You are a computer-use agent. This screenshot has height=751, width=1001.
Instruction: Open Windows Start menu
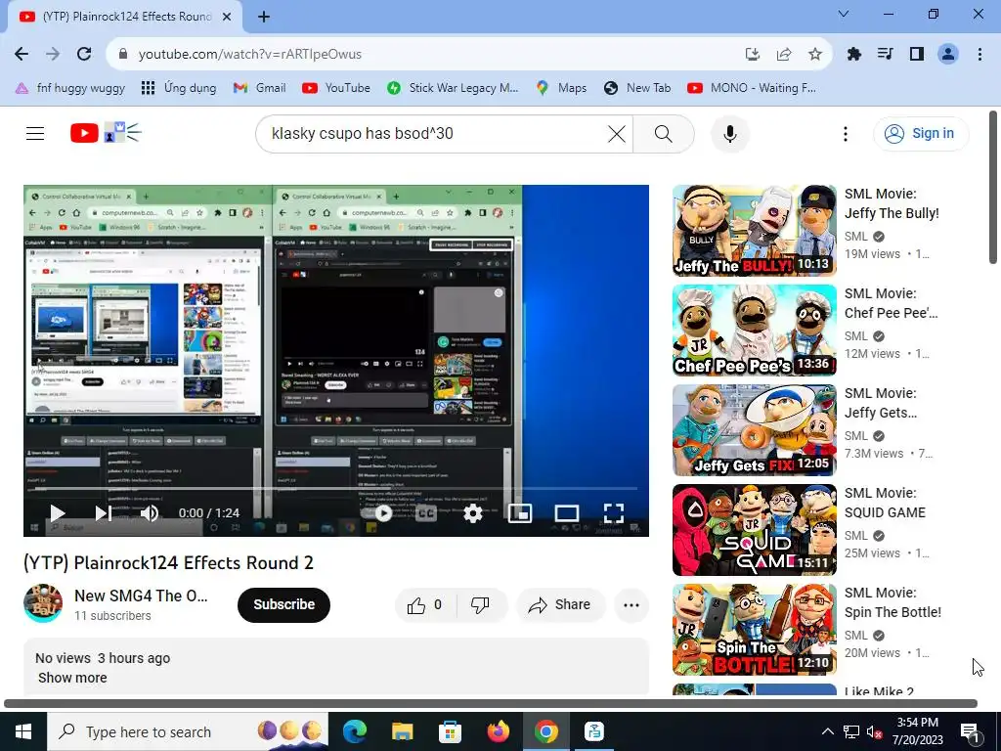(23, 731)
